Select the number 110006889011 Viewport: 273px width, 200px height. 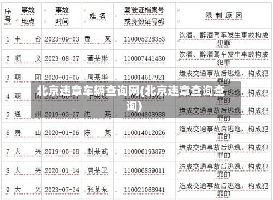pos(145,170)
